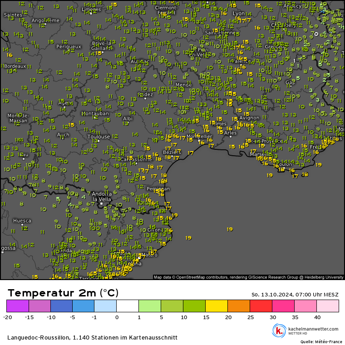Click the Annecy city label
This screenshot has height=345, width=345.
(292, 6)
